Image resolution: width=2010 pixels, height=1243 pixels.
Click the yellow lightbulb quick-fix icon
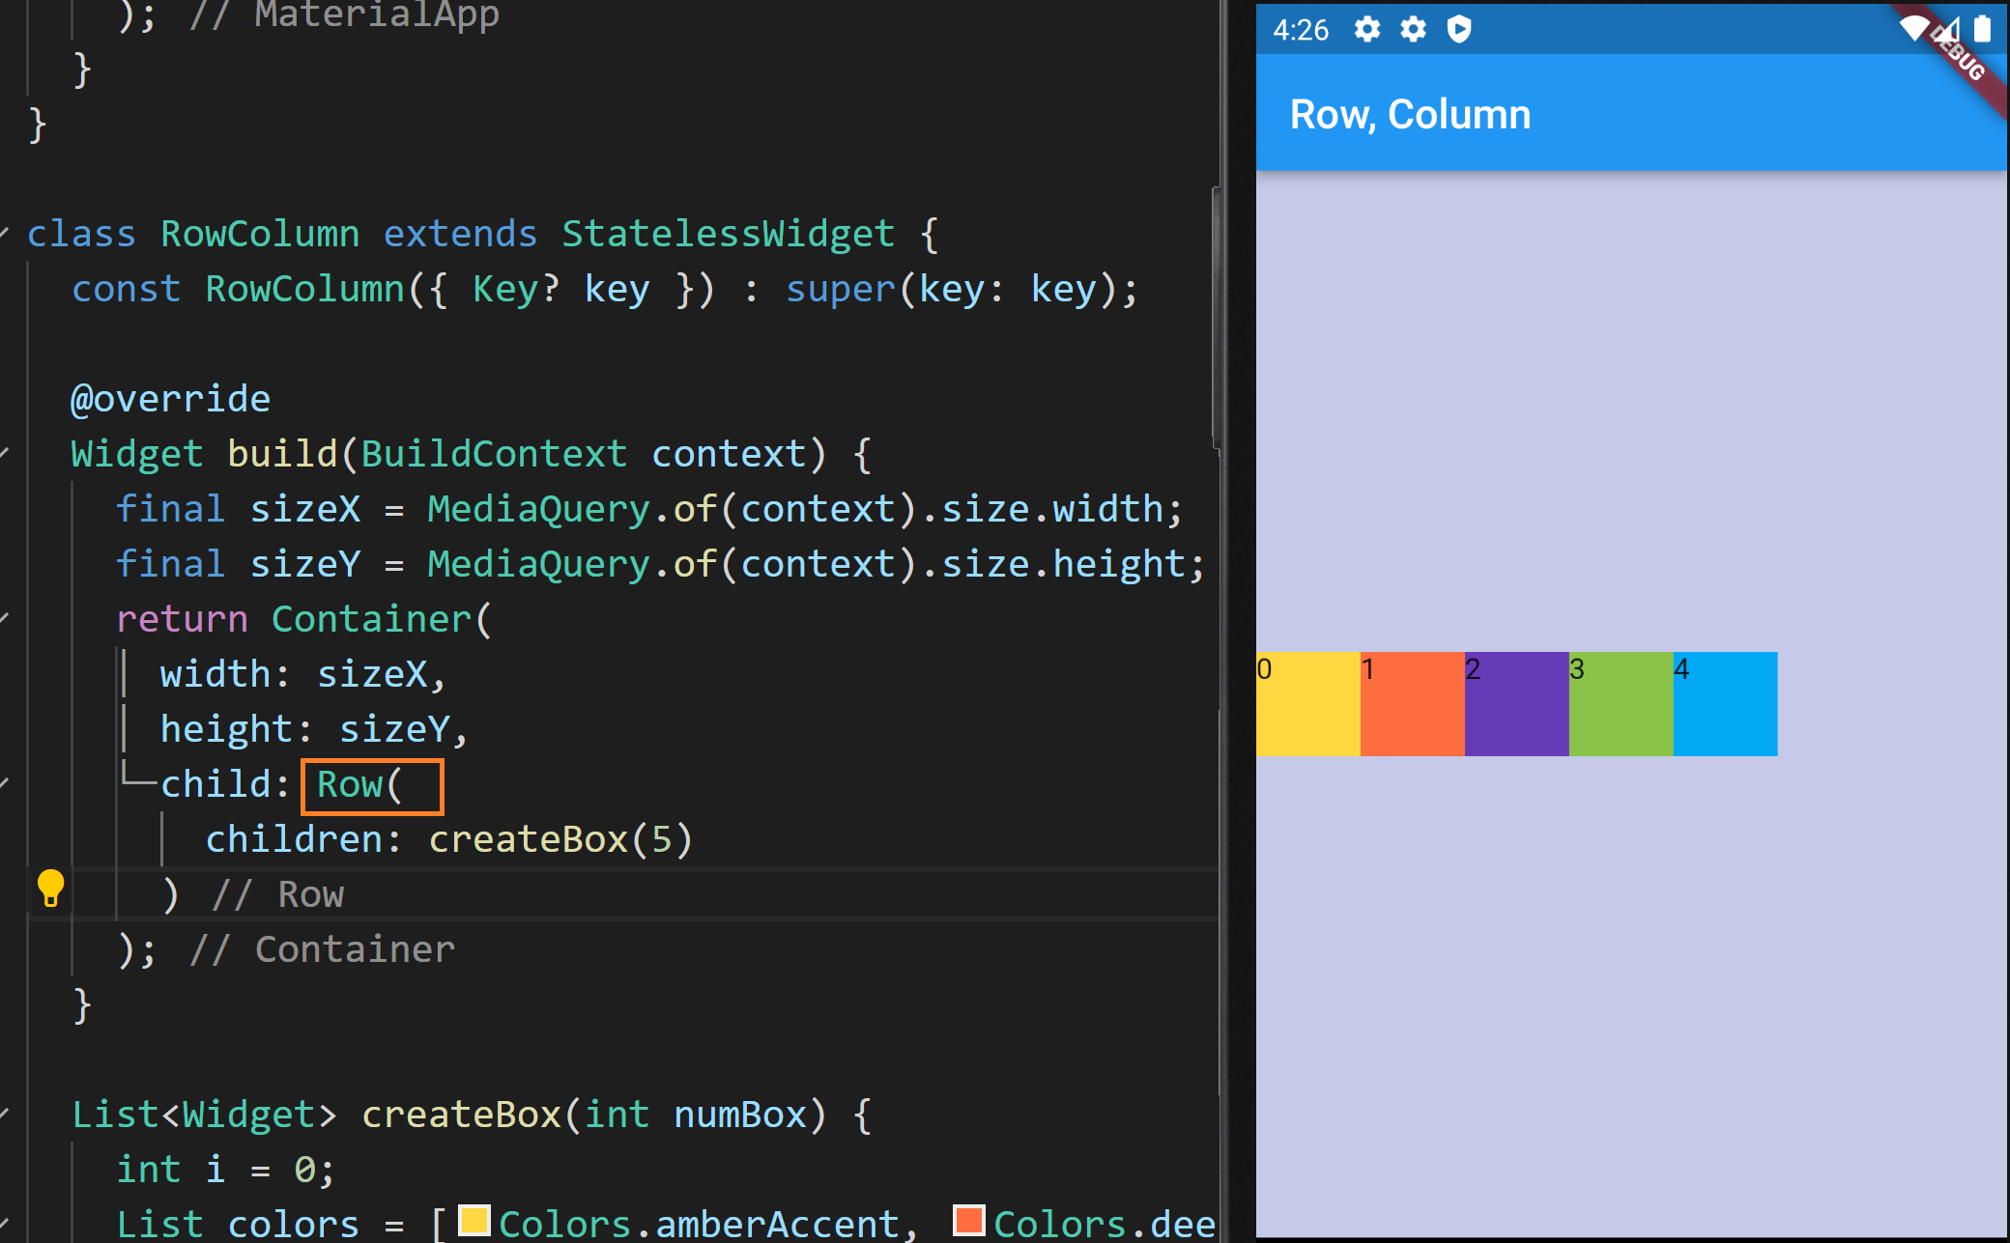click(x=50, y=888)
